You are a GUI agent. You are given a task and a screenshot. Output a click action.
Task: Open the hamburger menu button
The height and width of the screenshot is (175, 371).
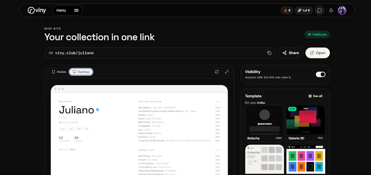point(67,10)
